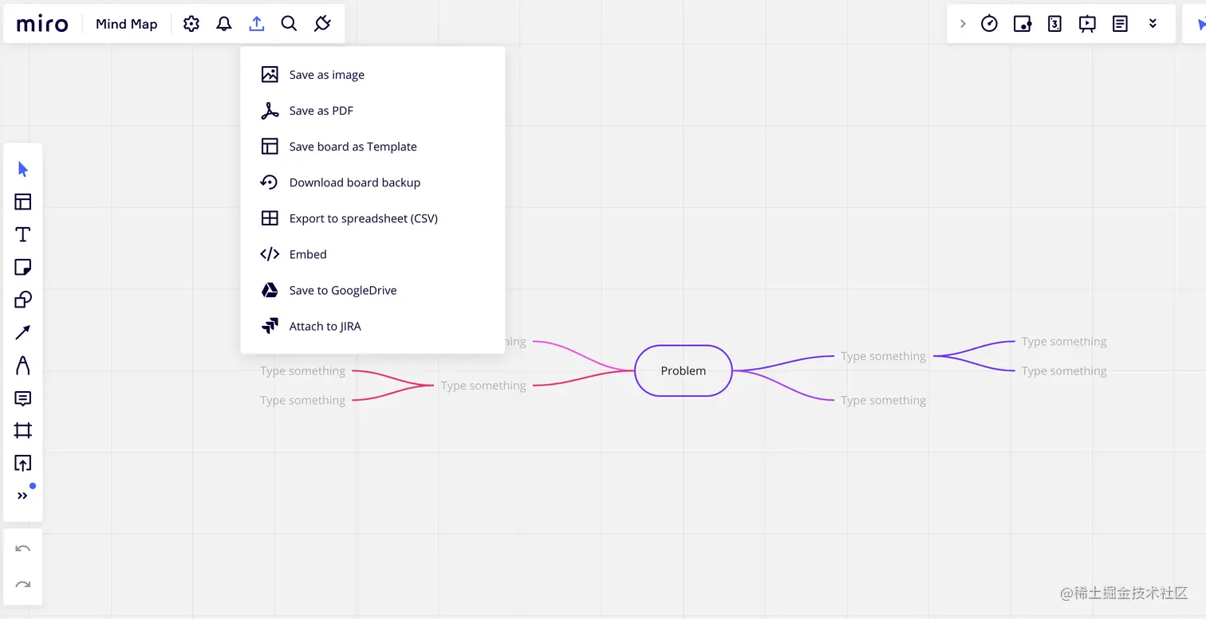Expand the collaboration toolbar chevron
Image resolution: width=1206 pixels, height=619 pixels.
[x=963, y=24]
